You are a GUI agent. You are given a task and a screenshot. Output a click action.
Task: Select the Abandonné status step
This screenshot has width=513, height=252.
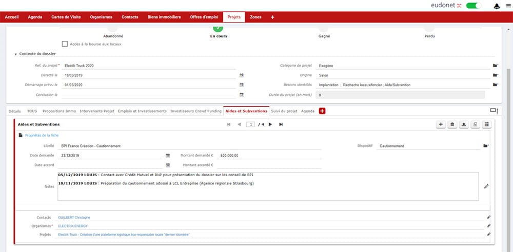click(113, 36)
